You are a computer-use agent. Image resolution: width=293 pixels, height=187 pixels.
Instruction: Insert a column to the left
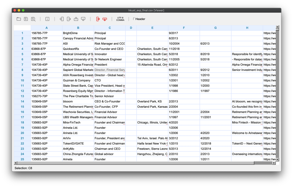click(62, 19)
